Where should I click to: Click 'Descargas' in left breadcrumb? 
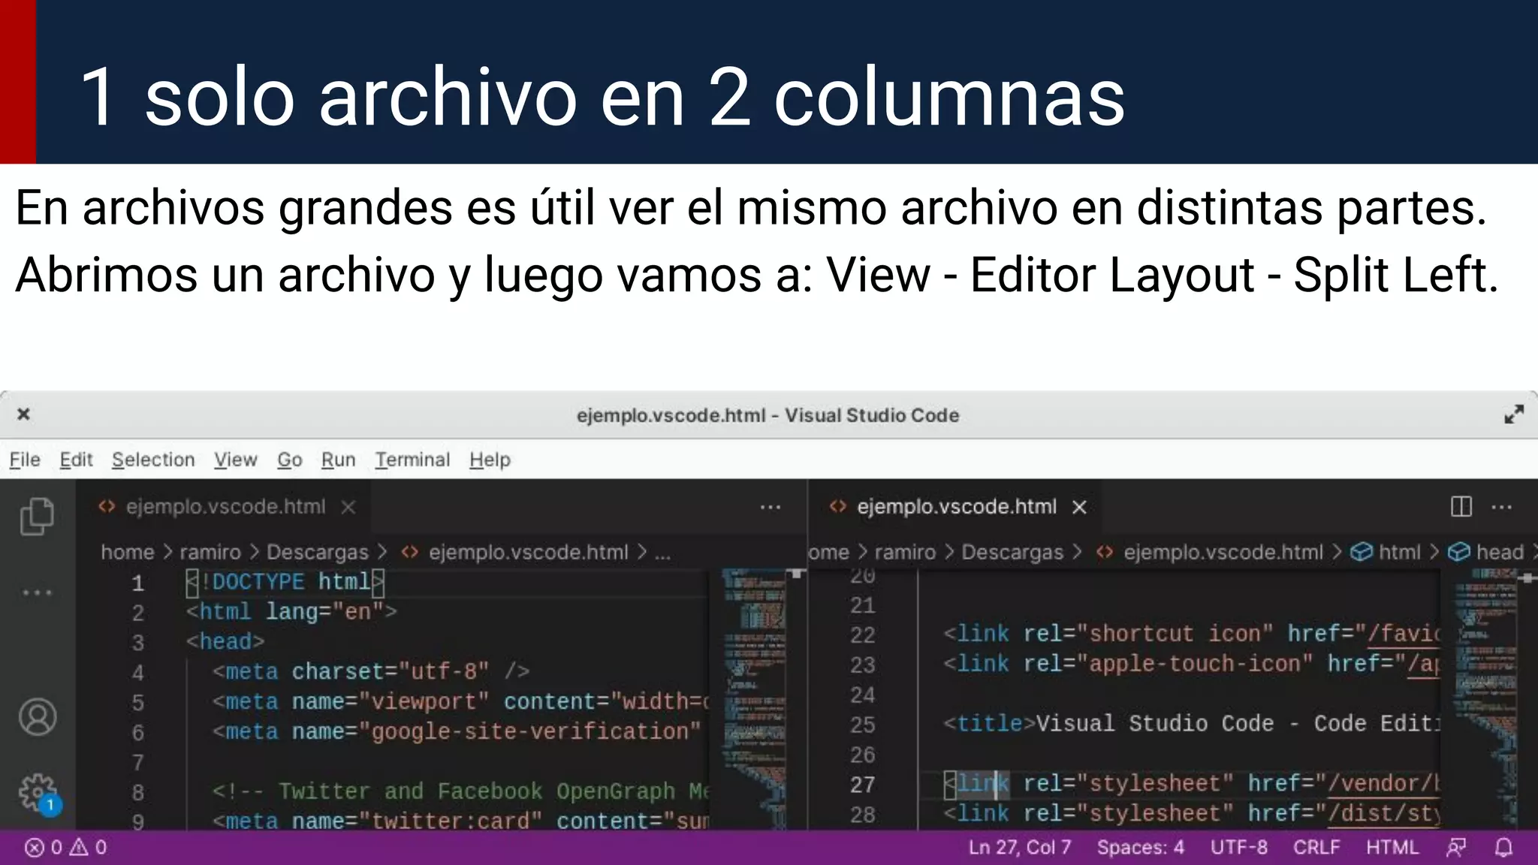click(318, 553)
